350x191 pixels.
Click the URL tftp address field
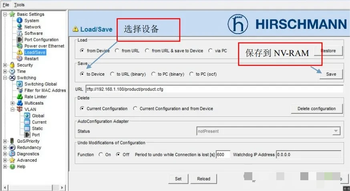point(215,89)
